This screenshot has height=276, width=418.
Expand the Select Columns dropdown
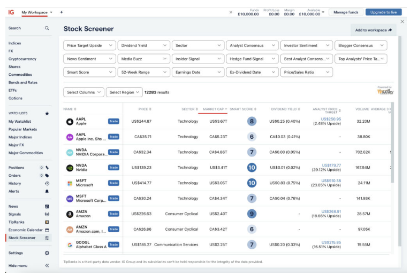point(83,92)
